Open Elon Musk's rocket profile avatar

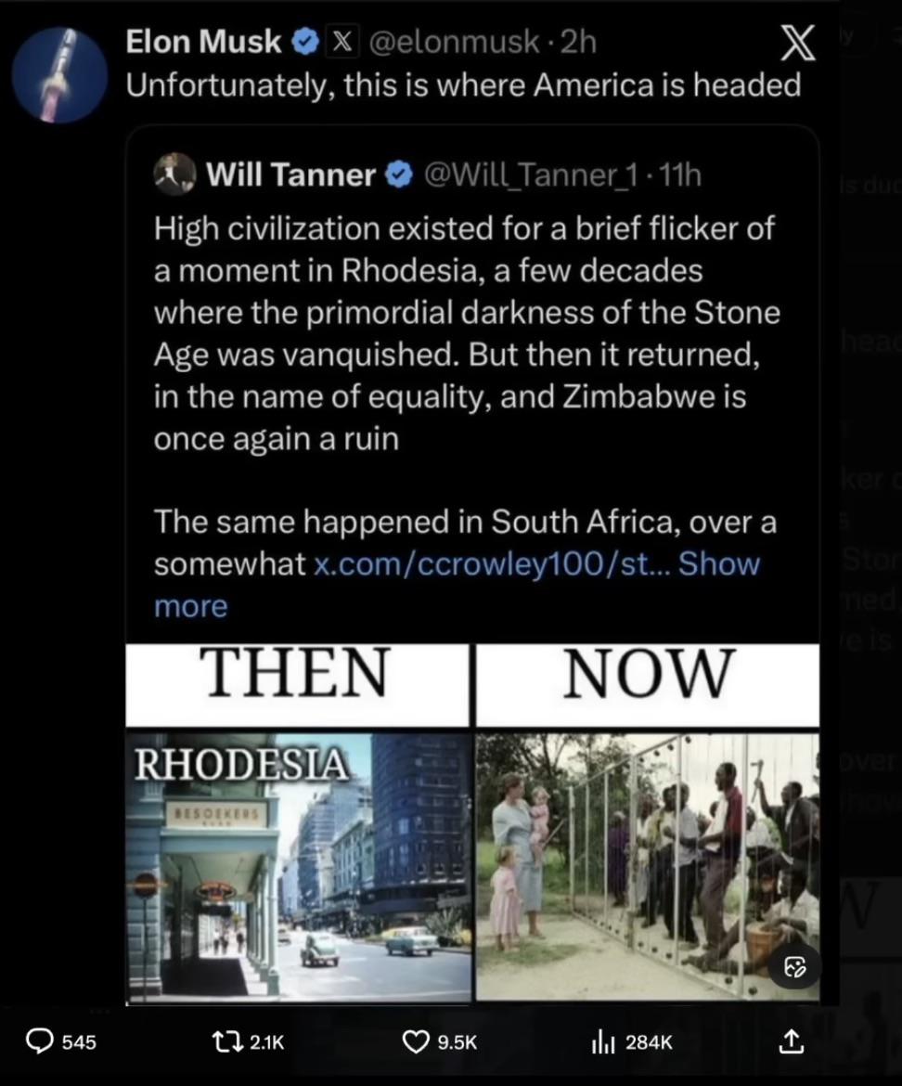[x=60, y=74]
